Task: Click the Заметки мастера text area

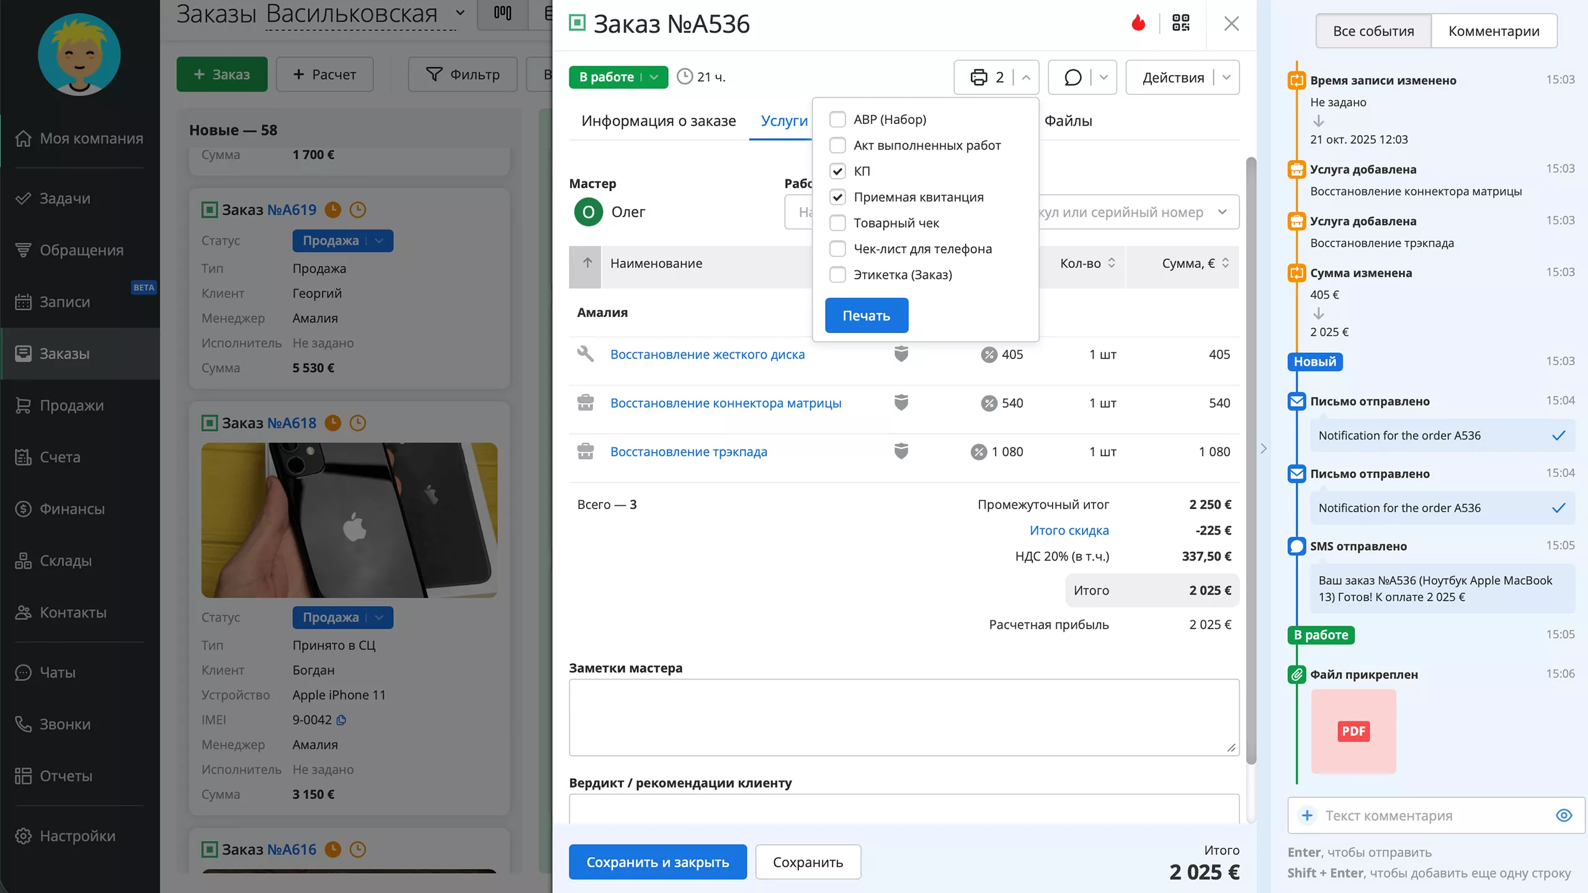Action: coord(903,717)
